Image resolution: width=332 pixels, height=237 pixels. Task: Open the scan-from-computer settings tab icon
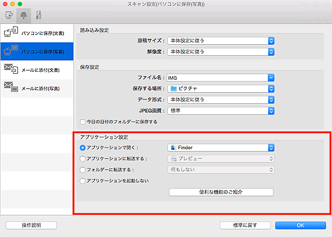tap(9, 15)
